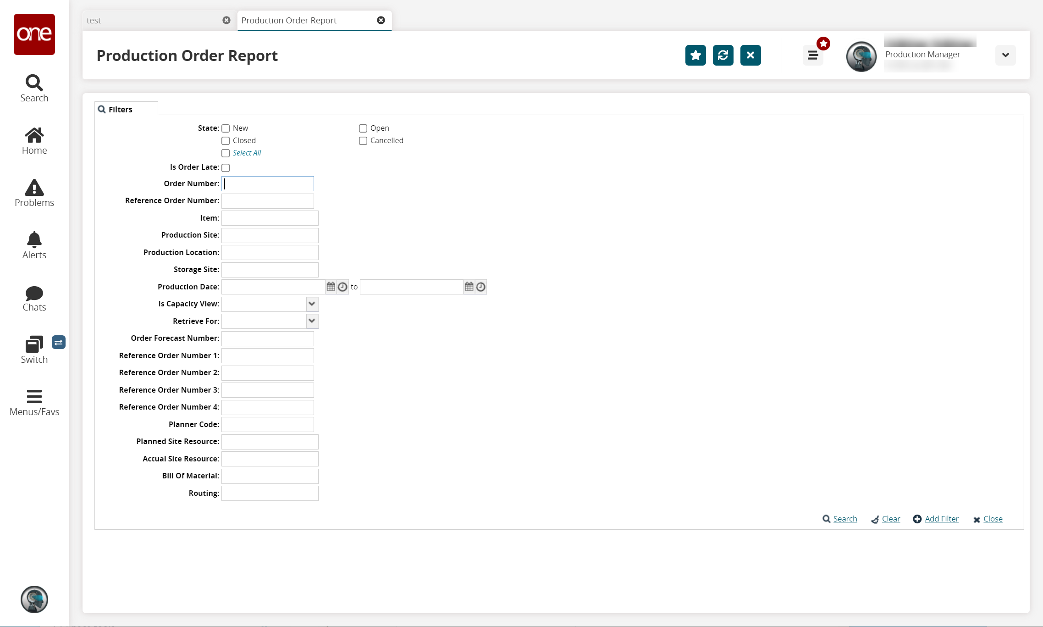Open time picker for Production Date end
Viewport: 1043px width, 627px height.
[x=480, y=287]
